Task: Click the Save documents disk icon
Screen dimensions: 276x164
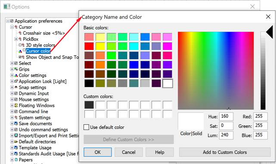Action: (16, 124)
